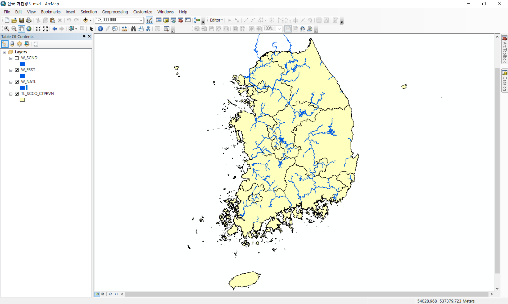The height and width of the screenshot is (304, 508).
Task: Click the Add Data button
Action: (x=85, y=20)
